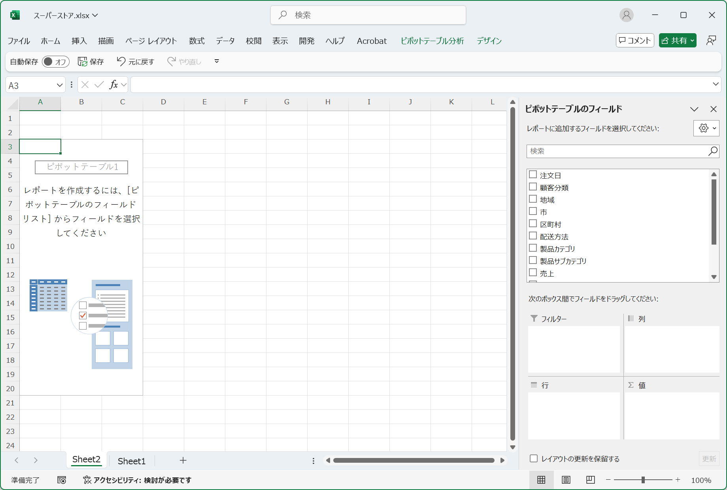Switch to page break preview icon
Screen dimensions: 727x490
591,480
